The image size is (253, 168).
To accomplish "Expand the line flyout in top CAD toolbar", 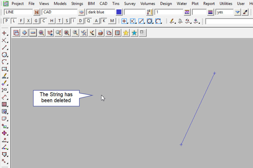I will [x=141, y=21].
